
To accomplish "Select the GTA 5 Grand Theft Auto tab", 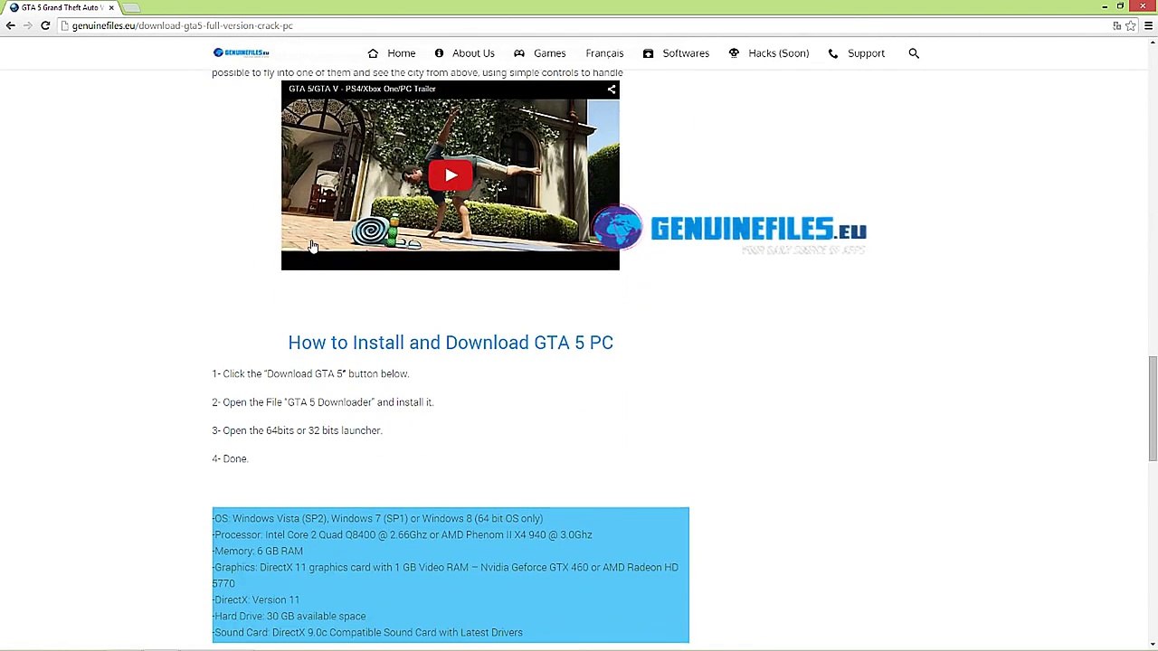I will tap(61, 7).
